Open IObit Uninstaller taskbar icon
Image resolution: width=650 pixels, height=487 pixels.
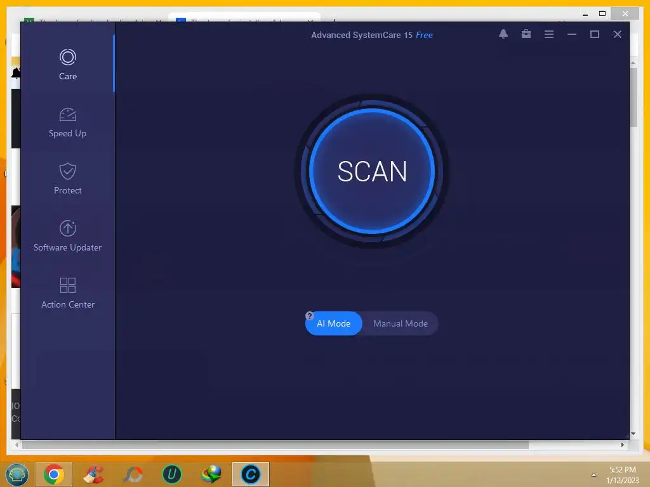coord(172,474)
